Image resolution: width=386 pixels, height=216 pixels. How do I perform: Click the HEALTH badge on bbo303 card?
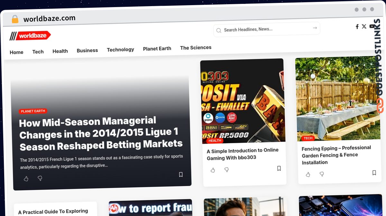[x=215, y=141]
